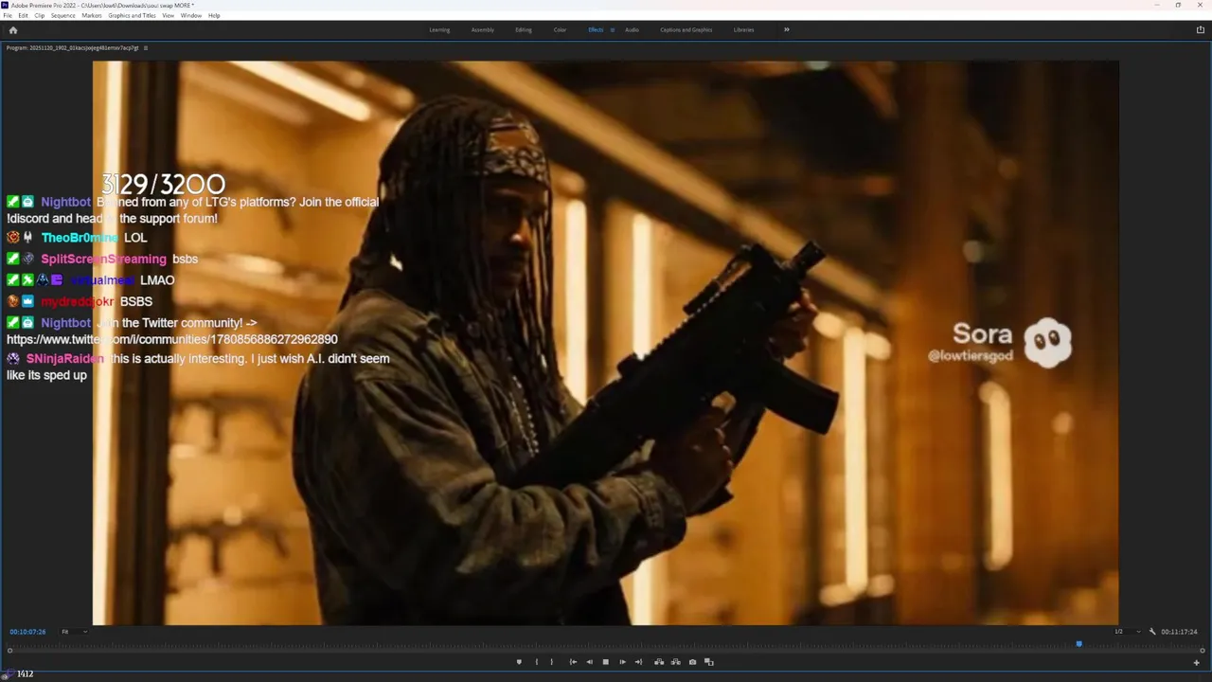The image size is (1212, 682).
Task: Select the Program monitor panel title tab
Action: coord(72,47)
